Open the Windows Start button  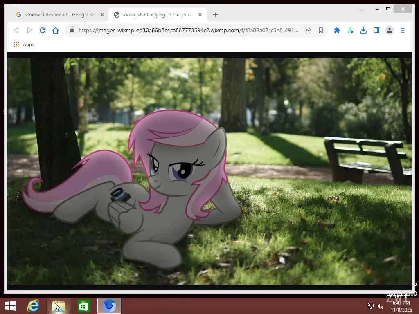pyautogui.click(x=10, y=306)
